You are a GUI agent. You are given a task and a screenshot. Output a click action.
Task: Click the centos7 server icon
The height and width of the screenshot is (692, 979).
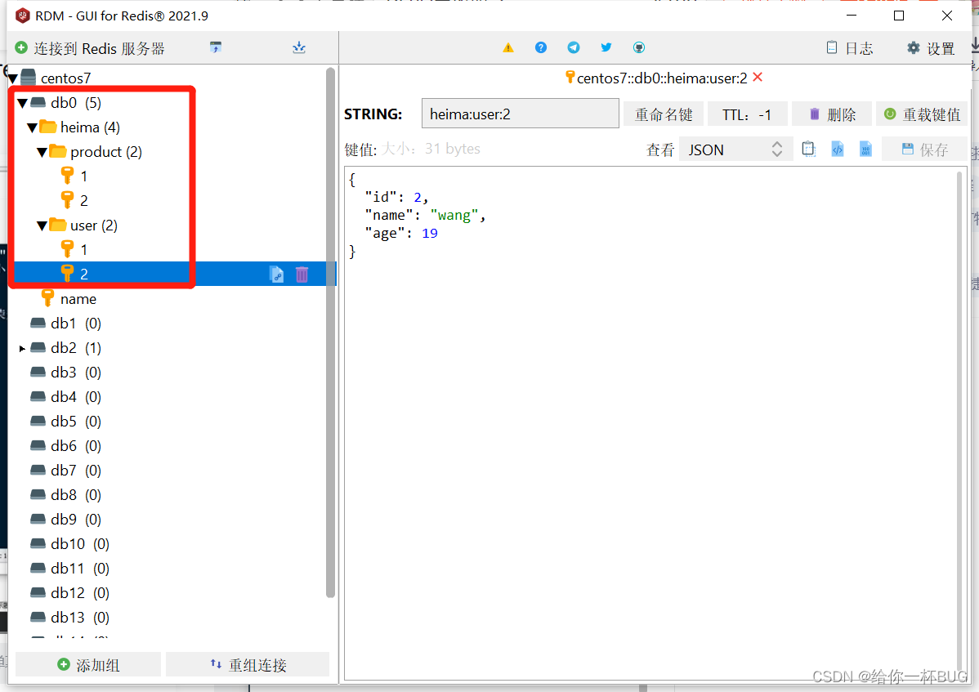click(x=28, y=78)
